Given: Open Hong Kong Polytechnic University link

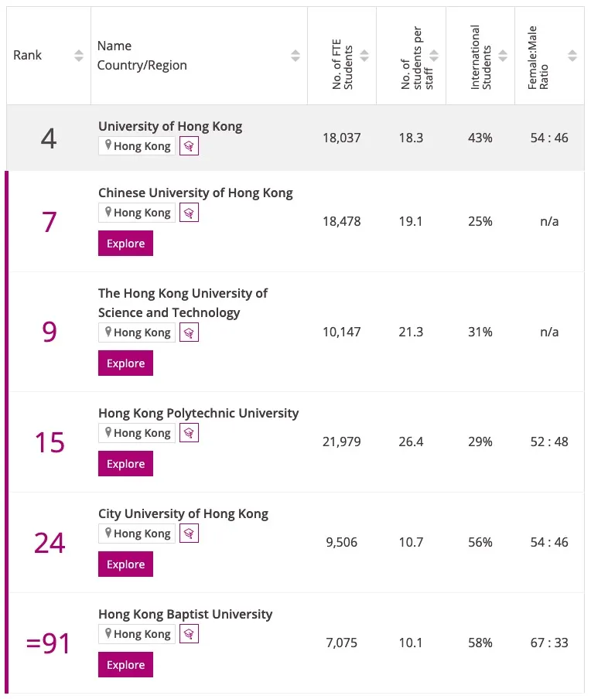Looking at the screenshot, I should pos(198,413).
